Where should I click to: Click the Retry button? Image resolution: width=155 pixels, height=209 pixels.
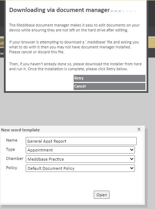click(109, 78)
